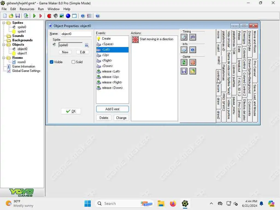Select the Start moving in a direction action

154,39
